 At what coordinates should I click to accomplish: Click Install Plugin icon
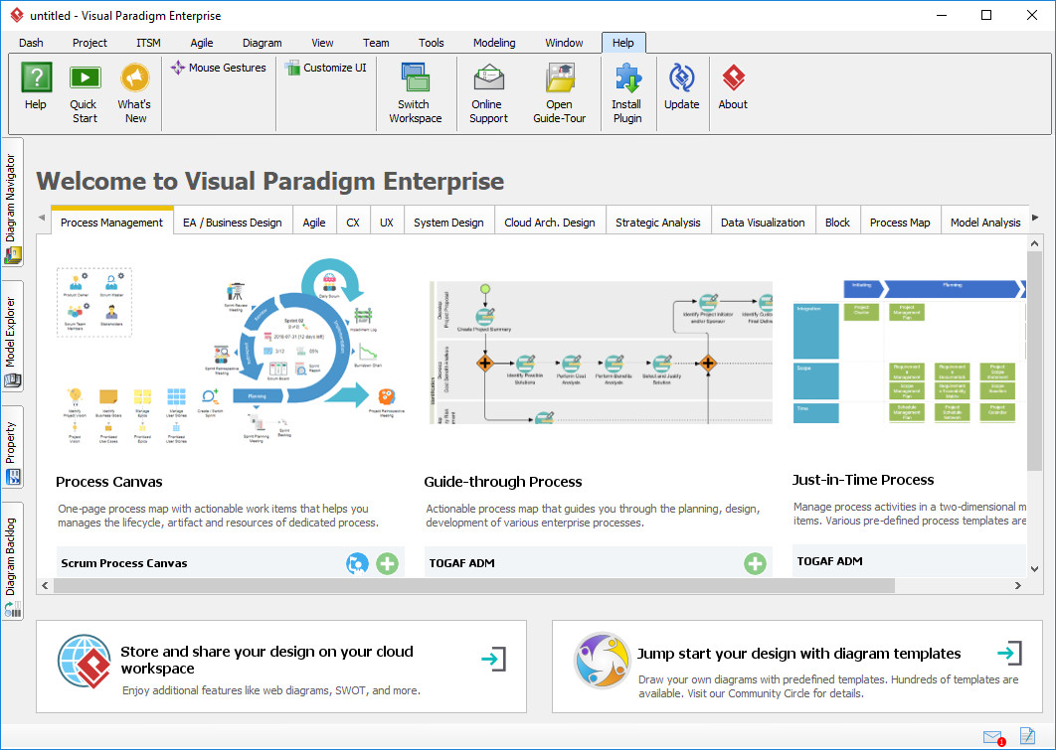click(x=627, y=92)
